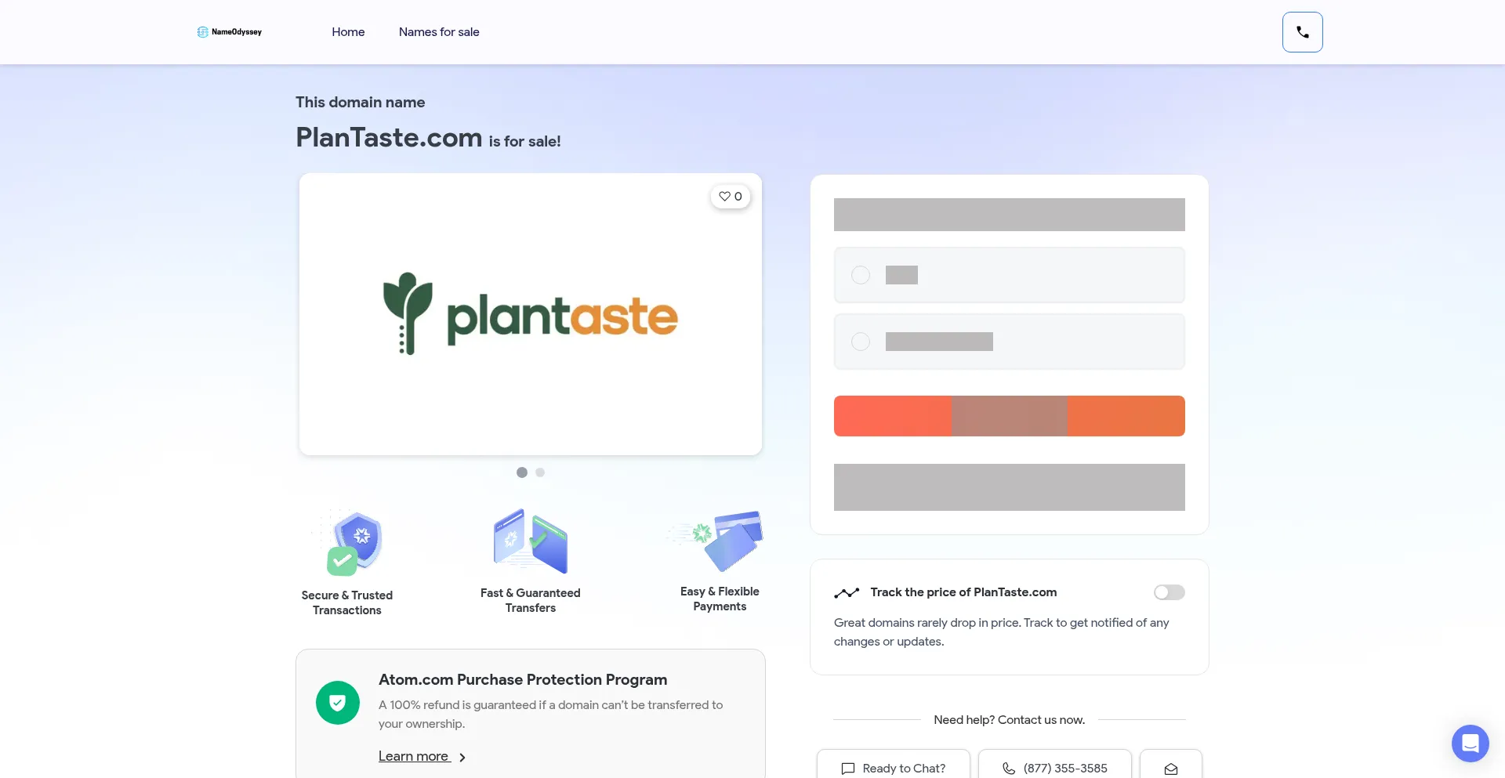Open Ready to Chat? button
The height and width of the screenshot is (778, 1505).
coord(894,765)
